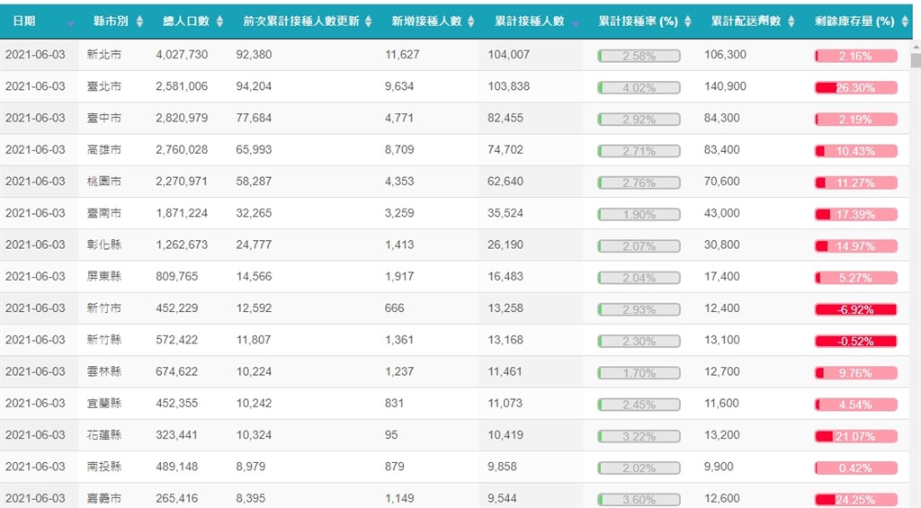Click the -6.92% stock bar for 新竹市
This screenshot has width=921, height=508.
[x=855, y=309]
